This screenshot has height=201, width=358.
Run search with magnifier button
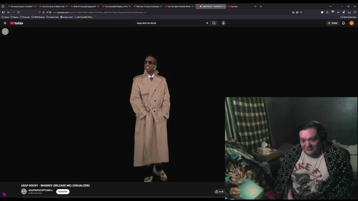coord(214,23)
